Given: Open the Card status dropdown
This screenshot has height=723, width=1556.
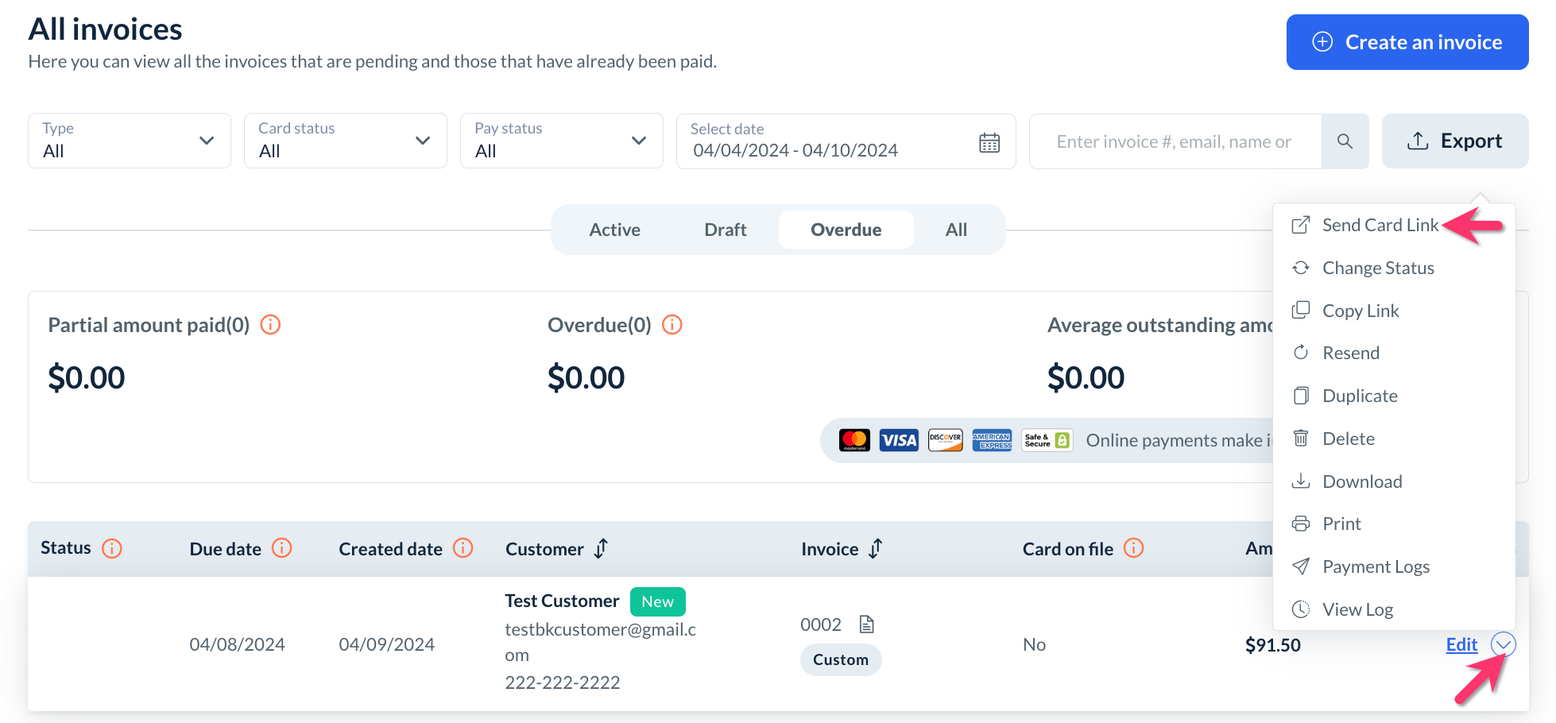Looking at the screenshot, I should tap(346, 141).
